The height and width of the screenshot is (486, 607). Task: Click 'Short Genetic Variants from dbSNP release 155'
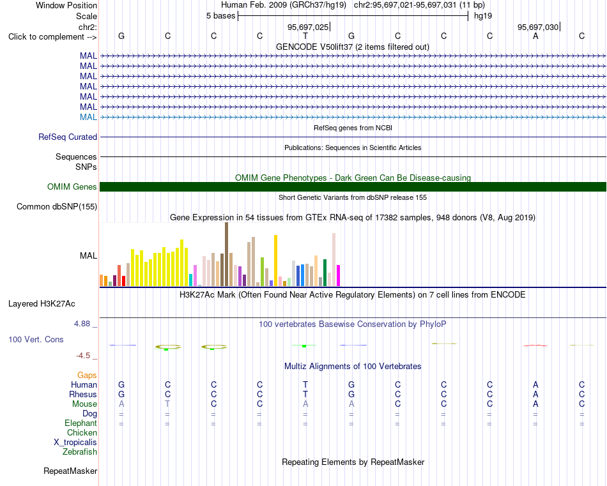353,197
